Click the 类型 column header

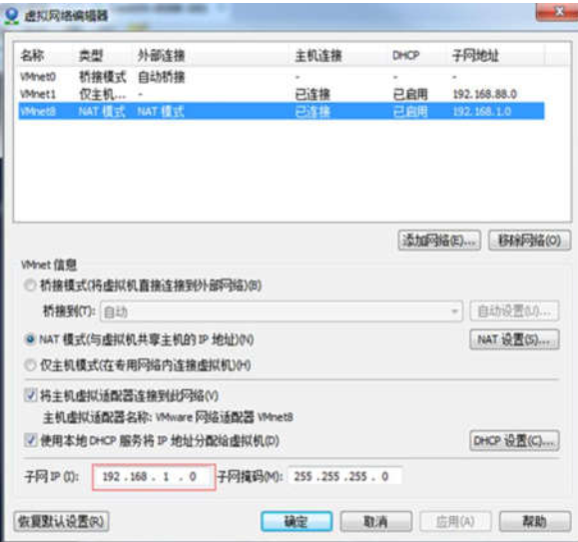(91, 56)
